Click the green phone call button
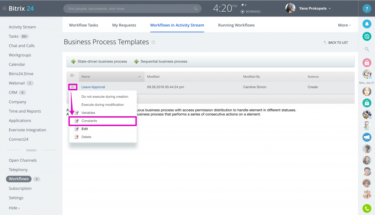Viewport: 375px width, 215px height. pos(367,208)
